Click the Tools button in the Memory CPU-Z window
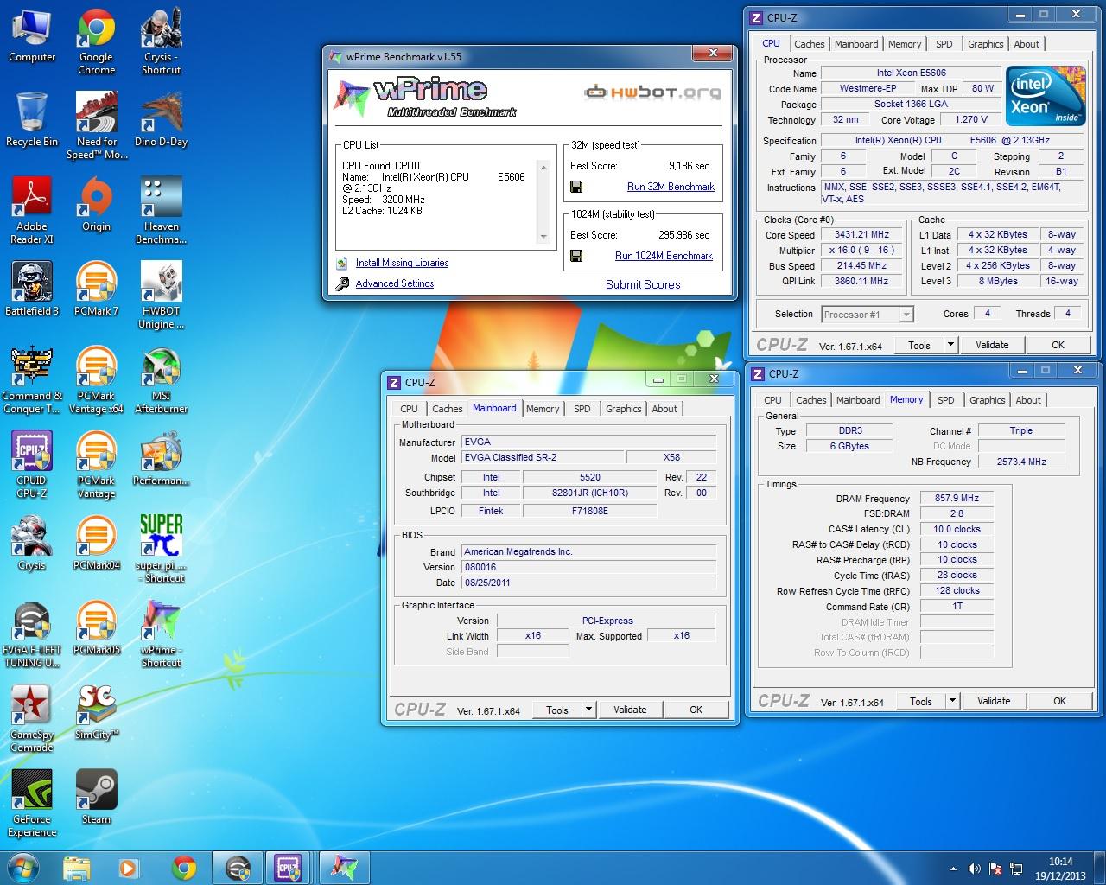Screen dimensions: 1106x885 click(921, 701)
